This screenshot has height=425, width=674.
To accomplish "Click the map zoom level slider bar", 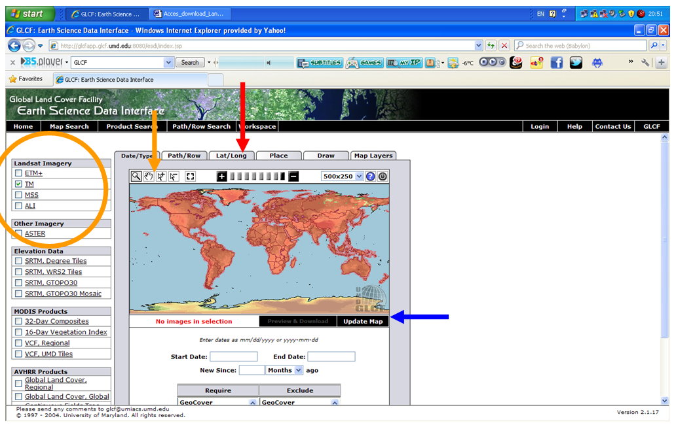I will (257, 177).
